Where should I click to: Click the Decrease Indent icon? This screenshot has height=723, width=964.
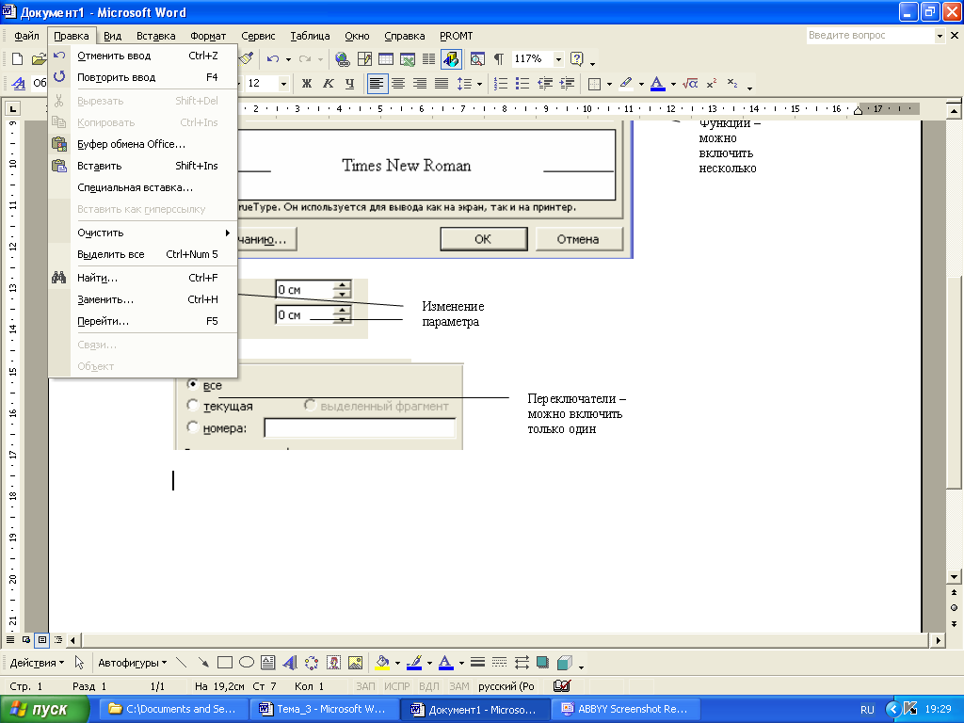click(x=545, y=83)
